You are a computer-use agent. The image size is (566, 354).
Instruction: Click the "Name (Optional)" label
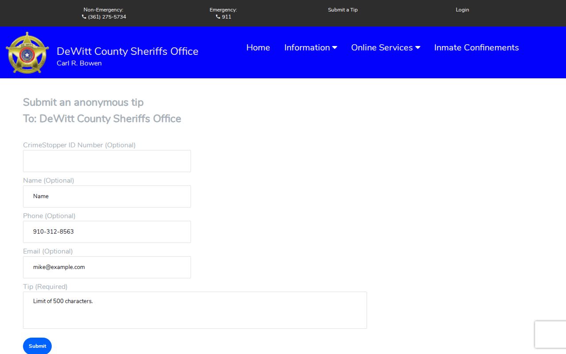tap(49, 181)
